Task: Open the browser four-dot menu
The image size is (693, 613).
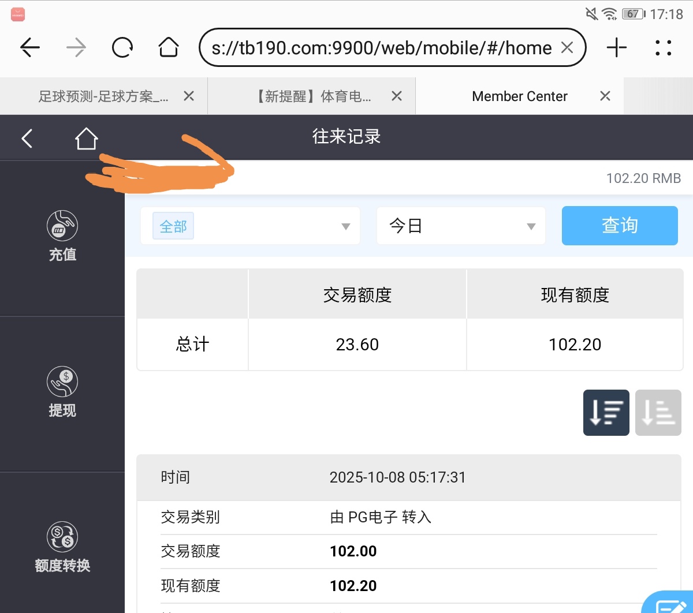Action: (x=663, y=48)
